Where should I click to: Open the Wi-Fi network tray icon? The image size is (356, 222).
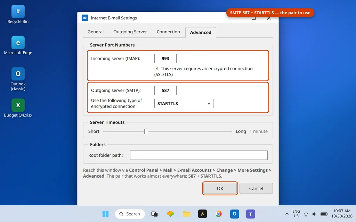tap(306, 214)
